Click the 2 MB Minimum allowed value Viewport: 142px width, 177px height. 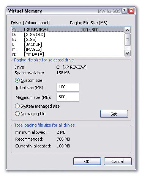coord(61,132)
